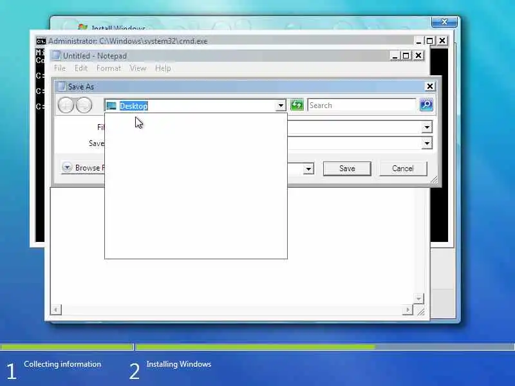Minimize the cmd.exe window
The width and height of the screenshot is (515, 386).
click(x=418, y=41)
